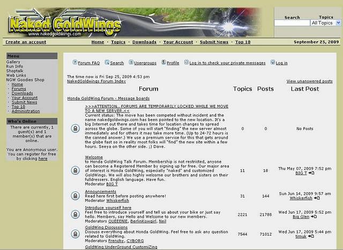Open Web Links in the sidebar Menu
The height and width of the screenshot is (250, 343).
coord(16,75)
